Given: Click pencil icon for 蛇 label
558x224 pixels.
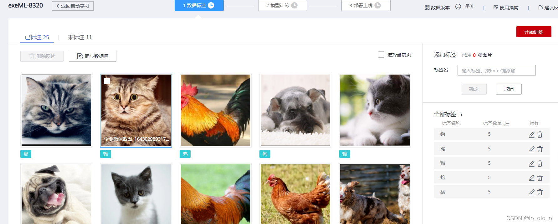Looking at the screenshot, I should (x=532, y=178).
